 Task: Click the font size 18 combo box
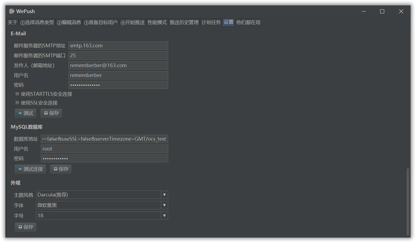[102, 216]
